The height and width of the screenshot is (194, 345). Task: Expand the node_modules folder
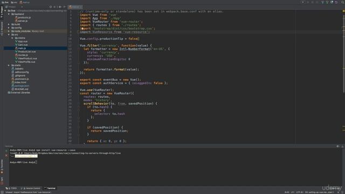pyautogui.click(x=9, y=31)
